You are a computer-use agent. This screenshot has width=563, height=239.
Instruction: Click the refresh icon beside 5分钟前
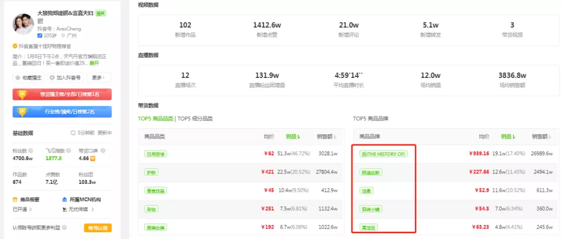pyautogui.click(x=73, y=133)
